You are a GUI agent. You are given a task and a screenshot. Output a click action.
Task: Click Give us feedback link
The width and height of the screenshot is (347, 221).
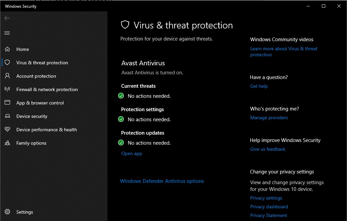[x=268, y=149]
